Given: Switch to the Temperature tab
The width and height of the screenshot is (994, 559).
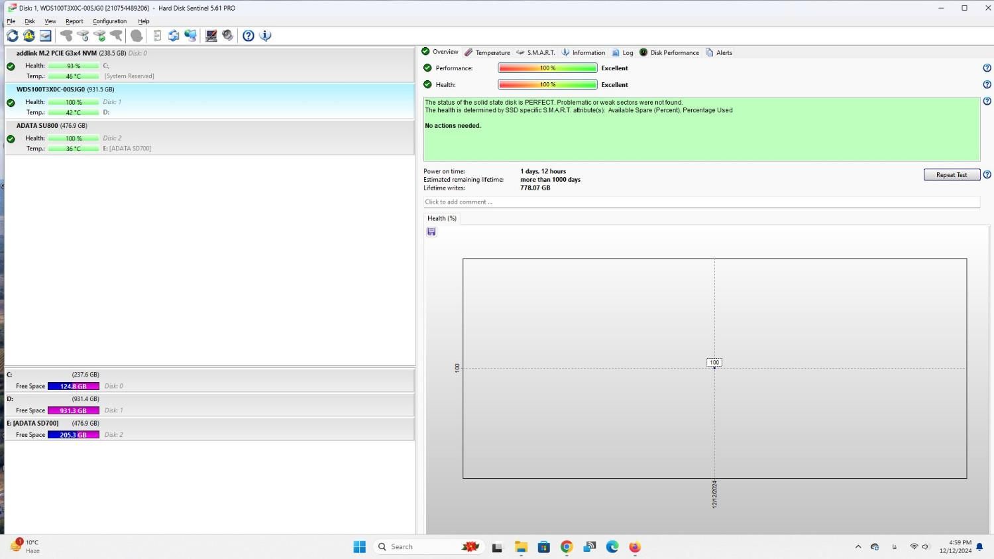Looking at the screenshot, I should pos(487,52).
